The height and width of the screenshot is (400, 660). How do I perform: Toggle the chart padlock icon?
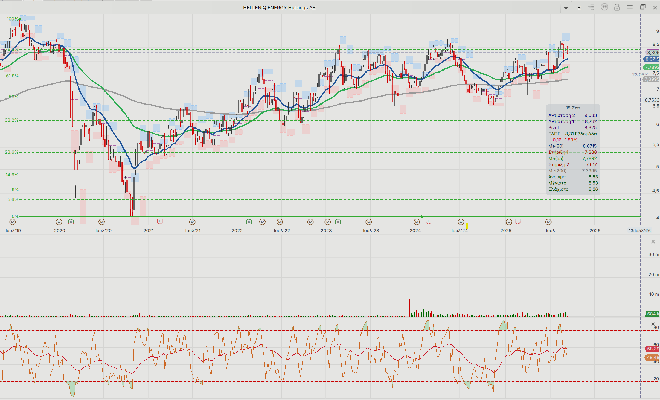(617, 7)
